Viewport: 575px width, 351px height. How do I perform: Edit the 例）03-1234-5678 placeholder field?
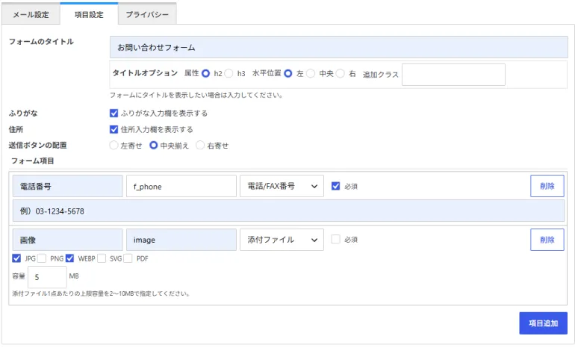pos(288,211)
